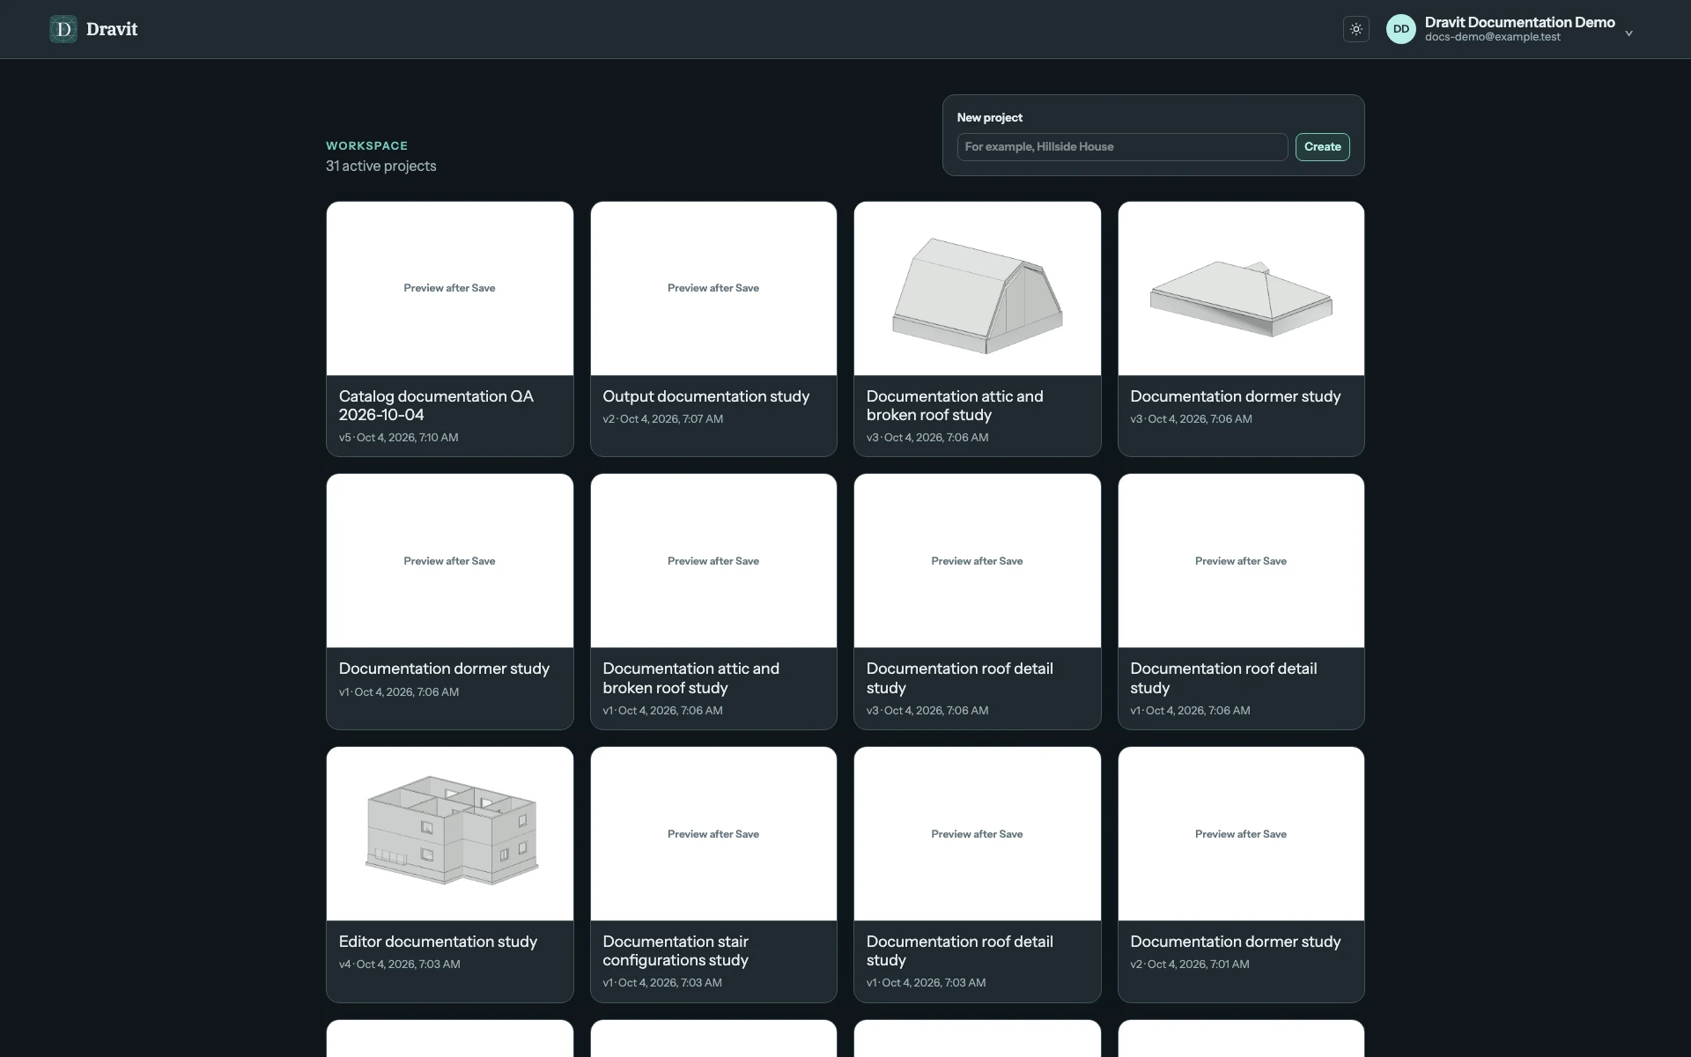Click the v2 · Oct 4, 2026, 7:07 AM timestamp
The height and width of the screenshot is (1057, 1691).
click(662, 419)
